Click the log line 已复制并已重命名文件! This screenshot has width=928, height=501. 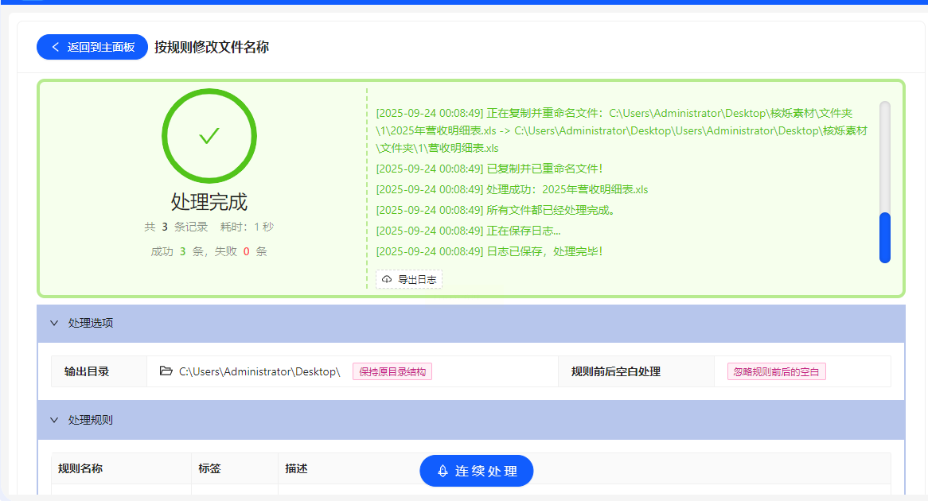point(489,169)
